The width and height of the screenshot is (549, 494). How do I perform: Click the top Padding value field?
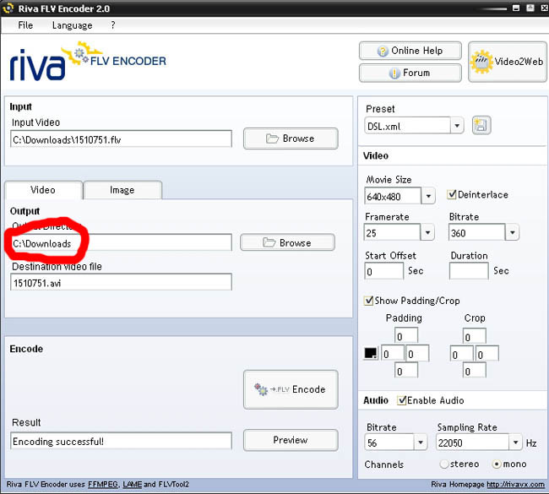[x=406, y=336]
